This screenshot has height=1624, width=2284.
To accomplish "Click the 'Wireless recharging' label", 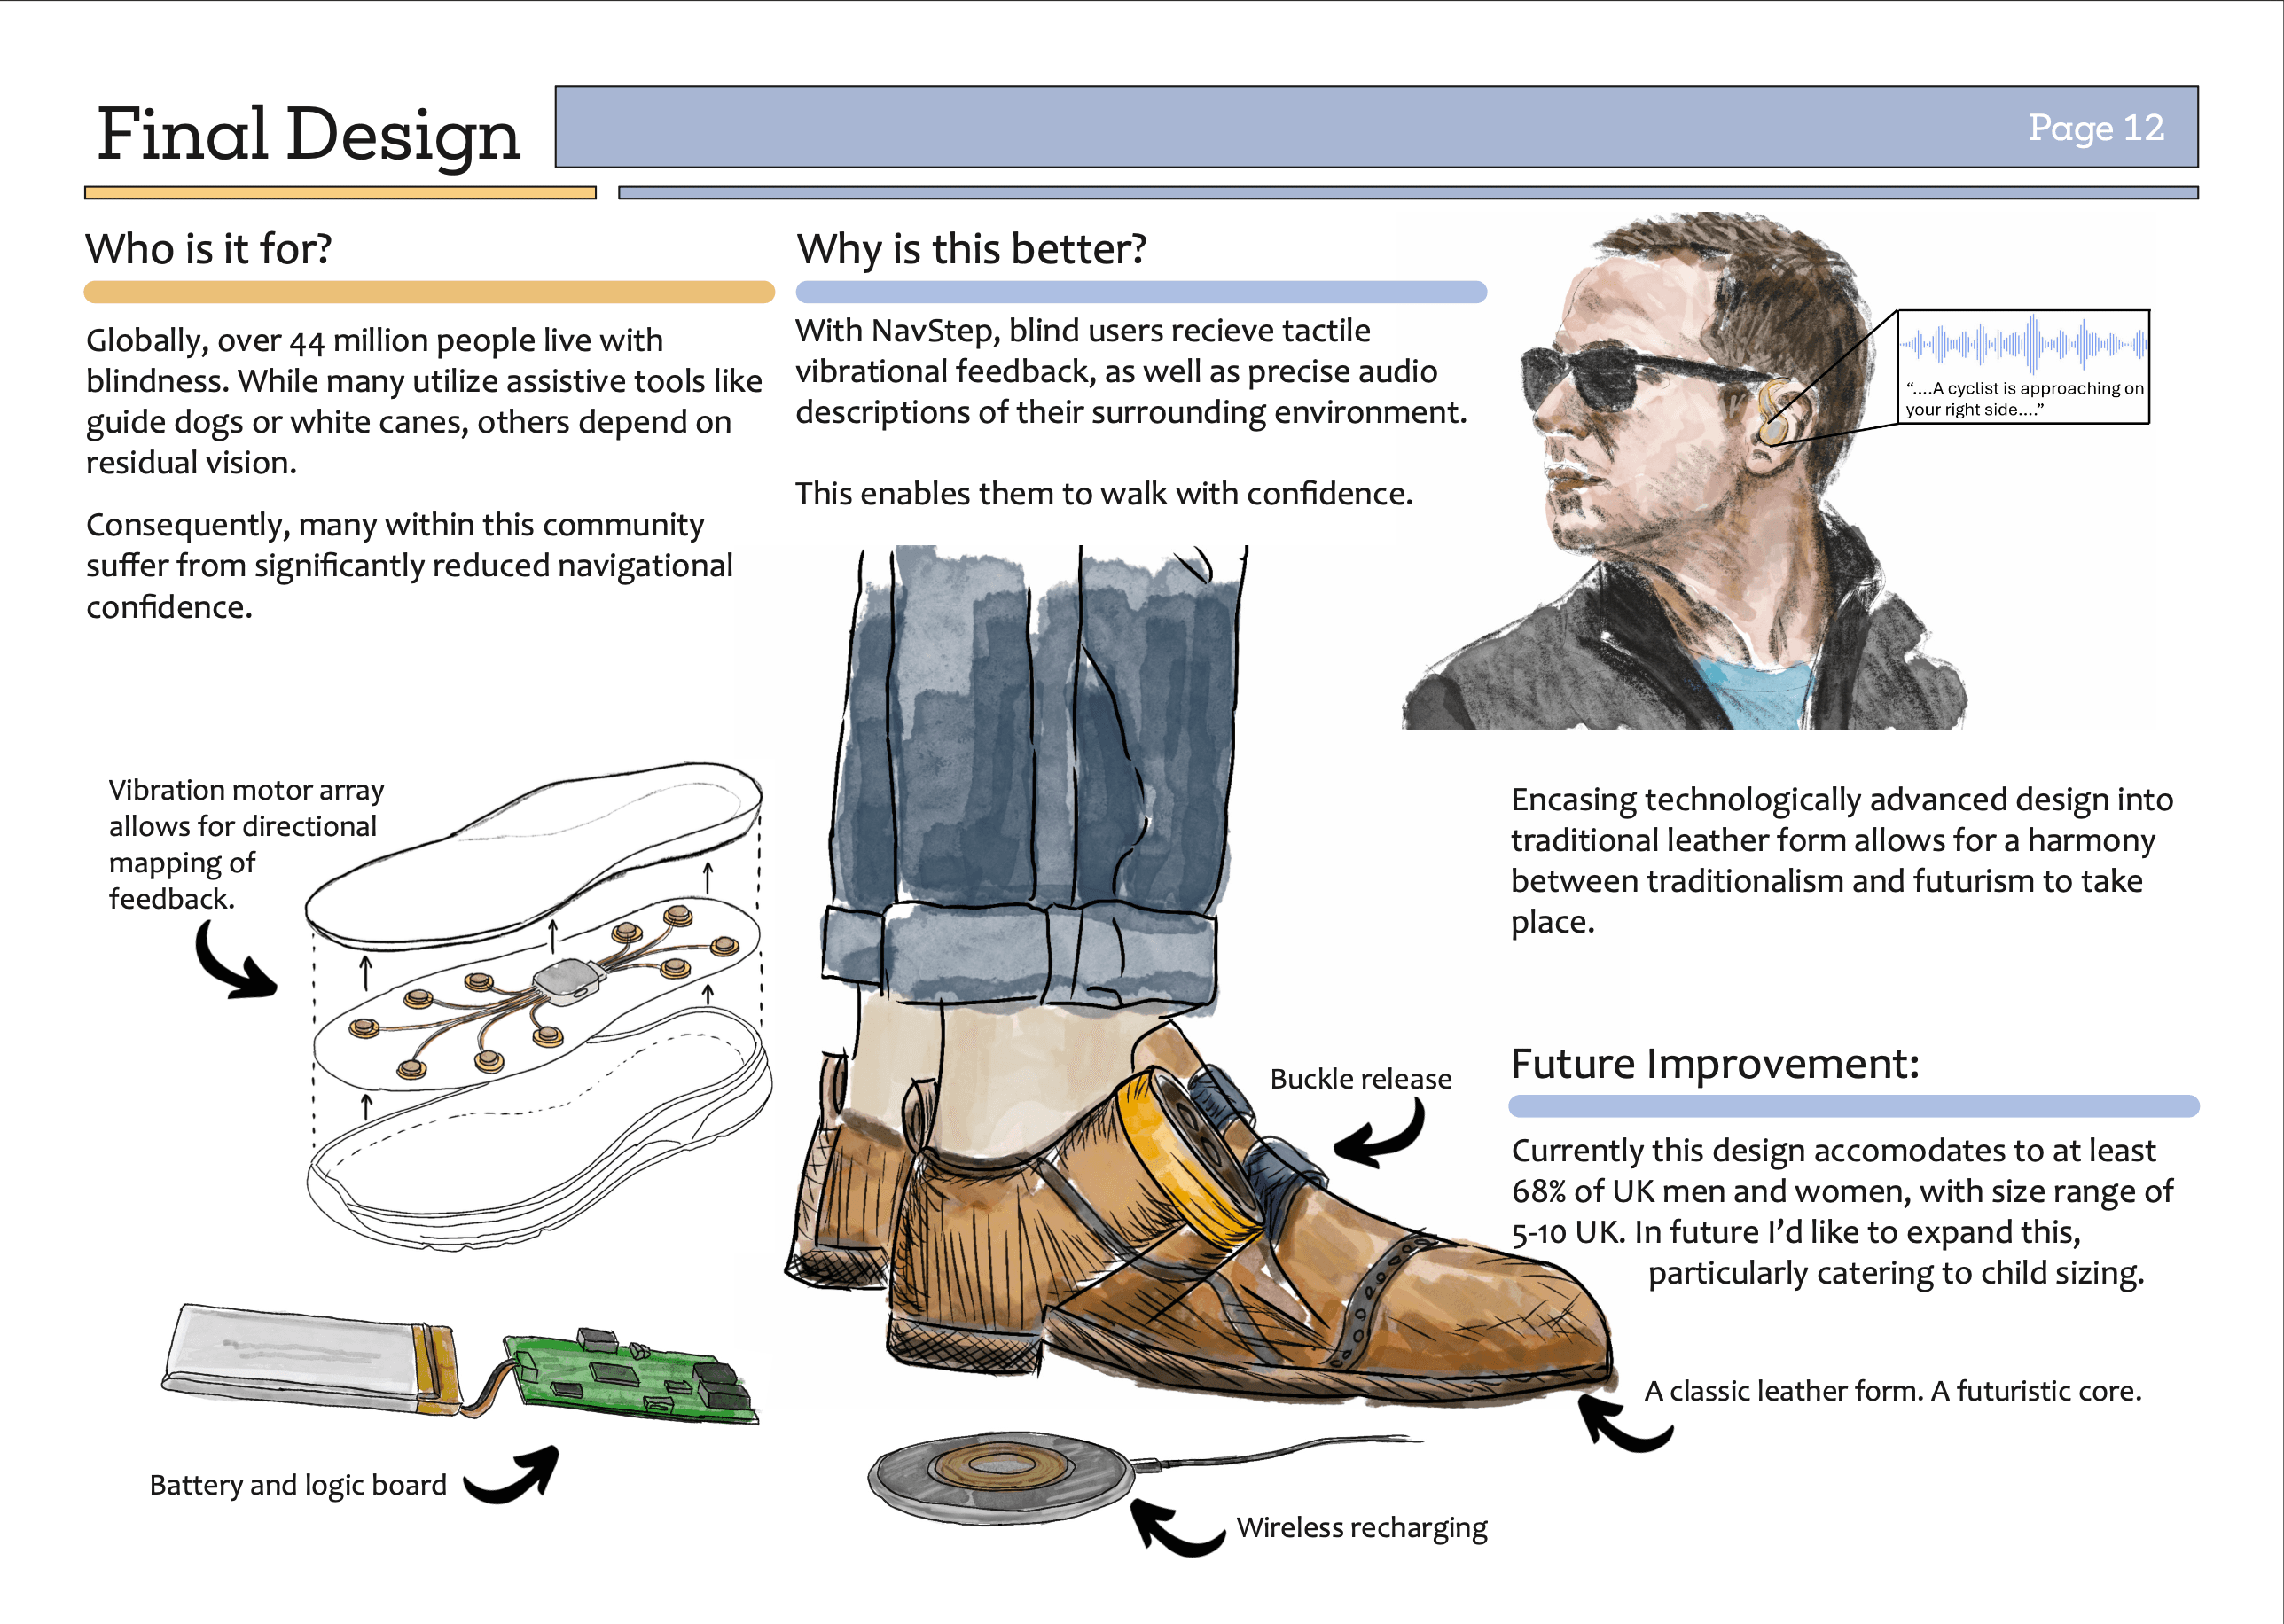I will (1361, 1528).
